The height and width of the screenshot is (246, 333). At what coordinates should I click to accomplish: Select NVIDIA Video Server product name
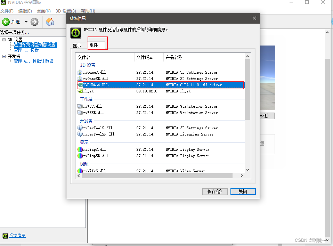tap(185, 171)
